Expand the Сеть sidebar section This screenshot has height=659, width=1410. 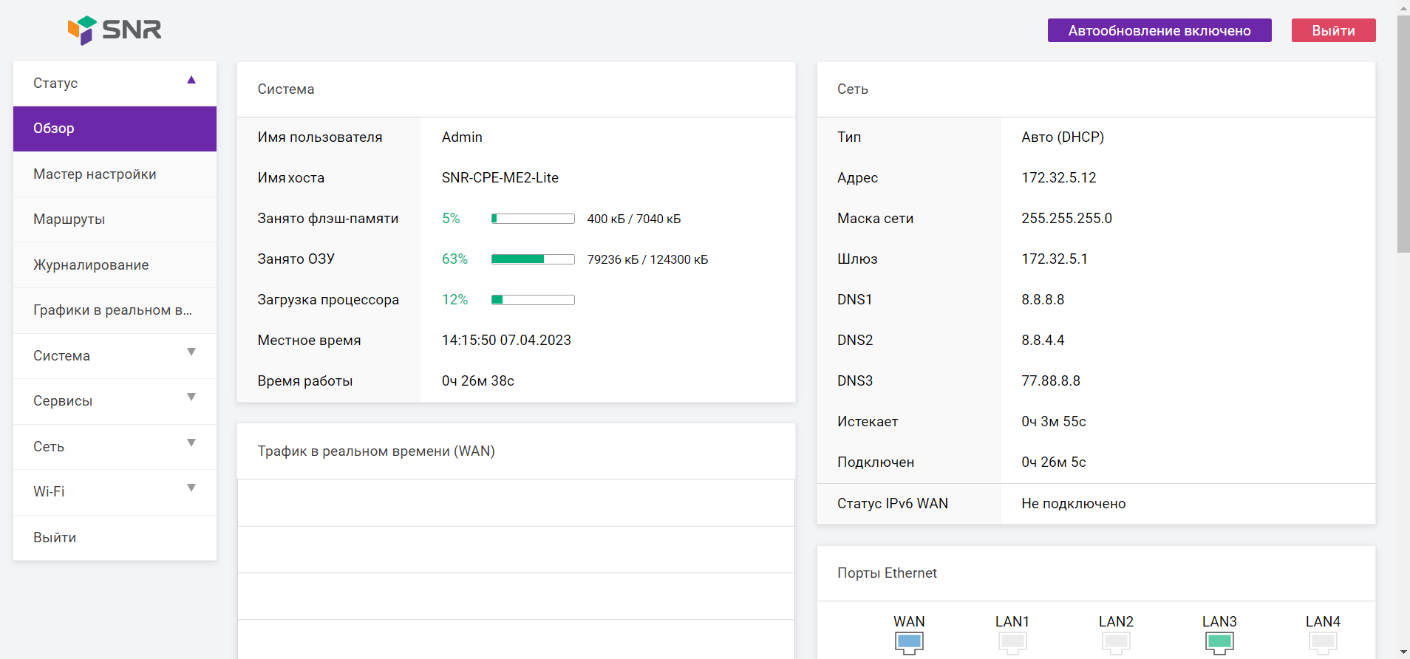pos(115,447)
